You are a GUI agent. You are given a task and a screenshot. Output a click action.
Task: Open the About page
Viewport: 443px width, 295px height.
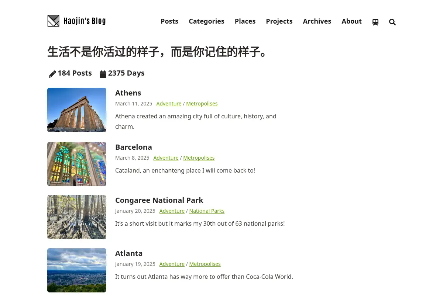(351, 21)
